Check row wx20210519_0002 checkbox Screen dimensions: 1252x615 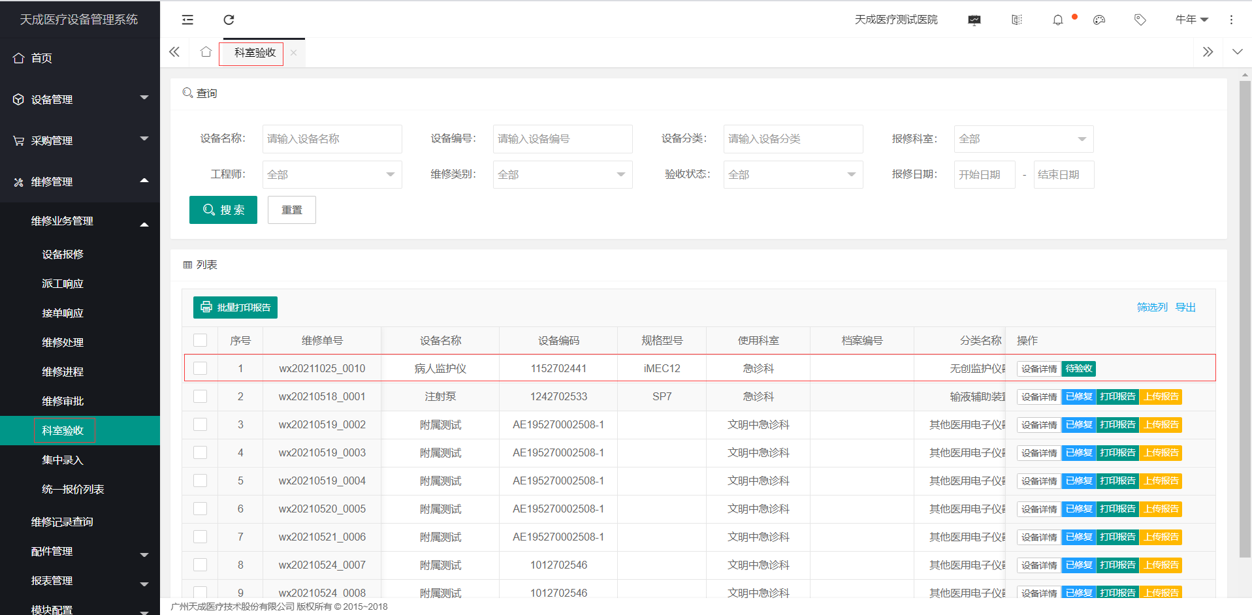click(201, 424)
